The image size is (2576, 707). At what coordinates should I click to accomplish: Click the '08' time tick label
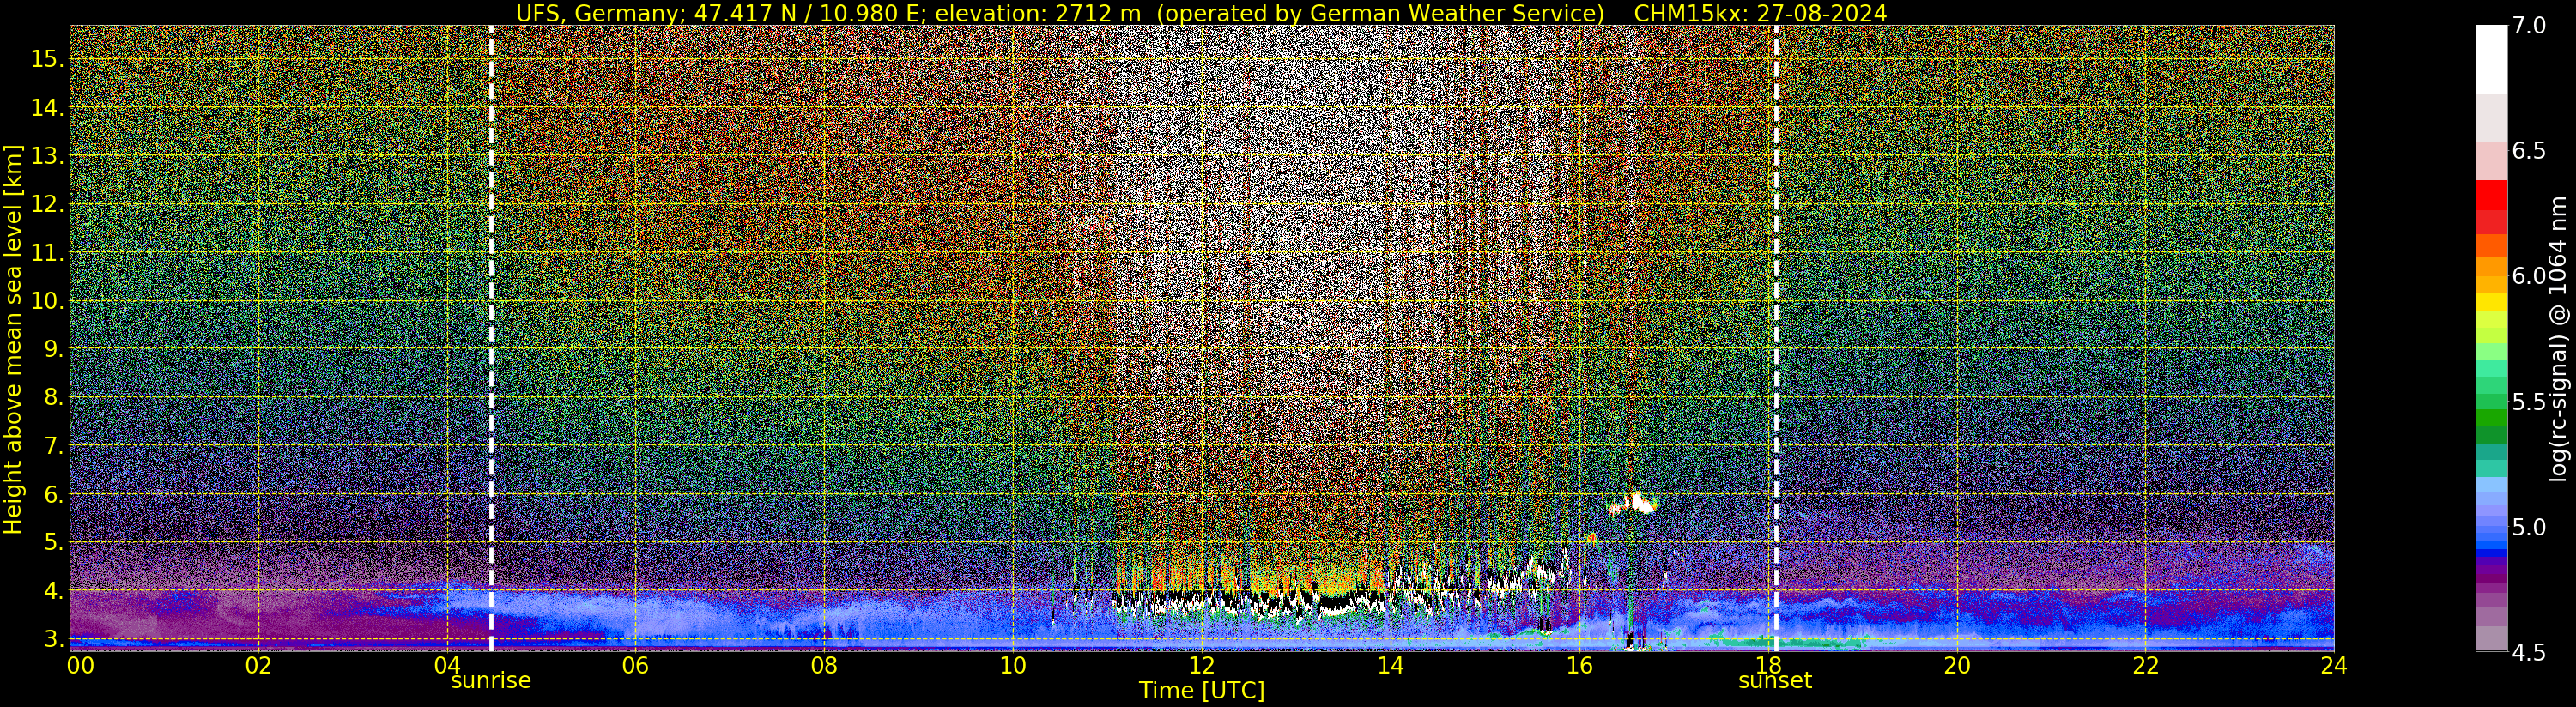[824, 665]
